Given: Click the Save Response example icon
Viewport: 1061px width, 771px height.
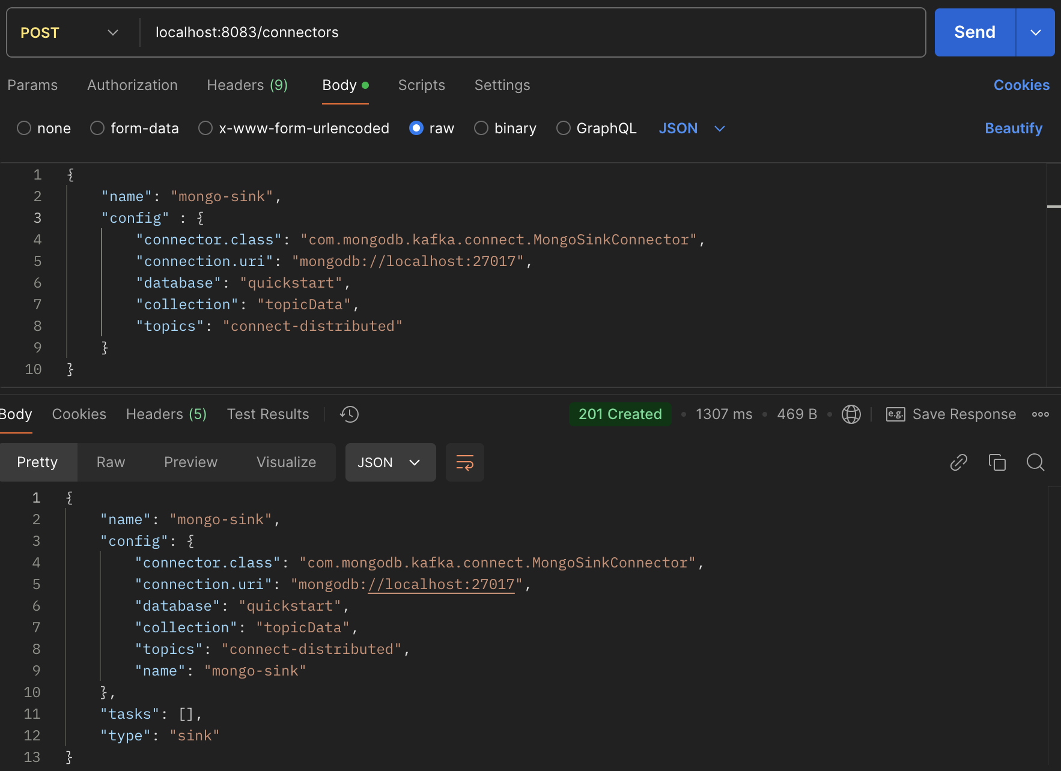Looking at the screenshot, I should pos(895,414).
